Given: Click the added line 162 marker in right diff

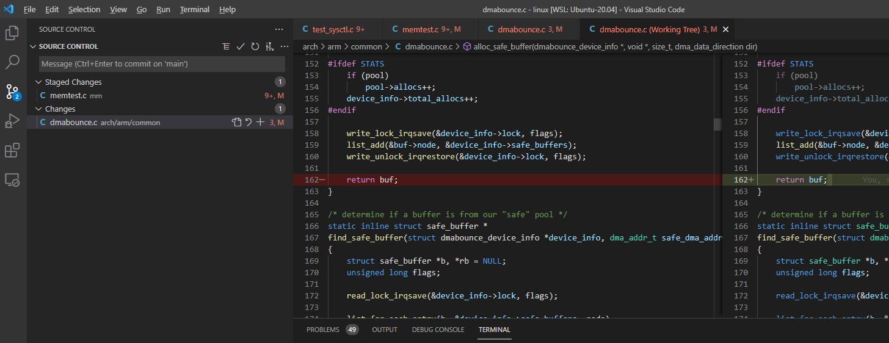Looking at the screenshot, I should tap(752, 180).
